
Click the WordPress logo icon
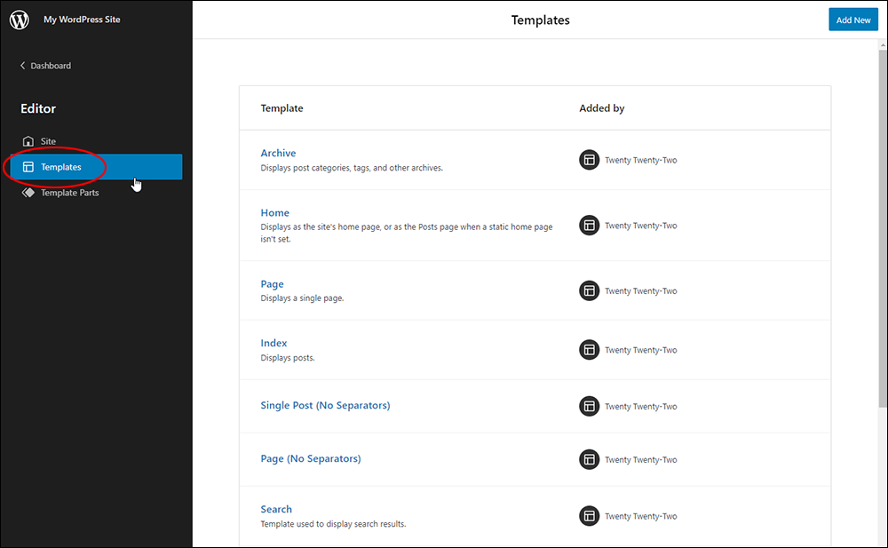tap(20, 20)
